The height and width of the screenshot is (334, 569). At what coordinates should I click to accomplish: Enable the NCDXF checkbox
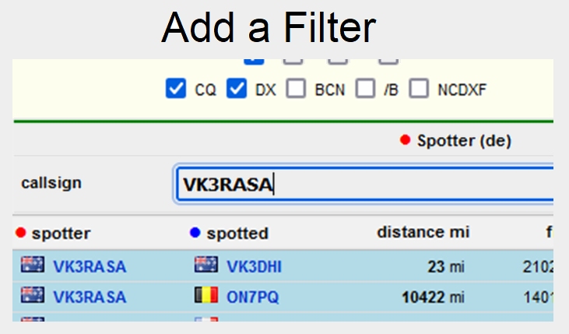[x=420, y=89]
